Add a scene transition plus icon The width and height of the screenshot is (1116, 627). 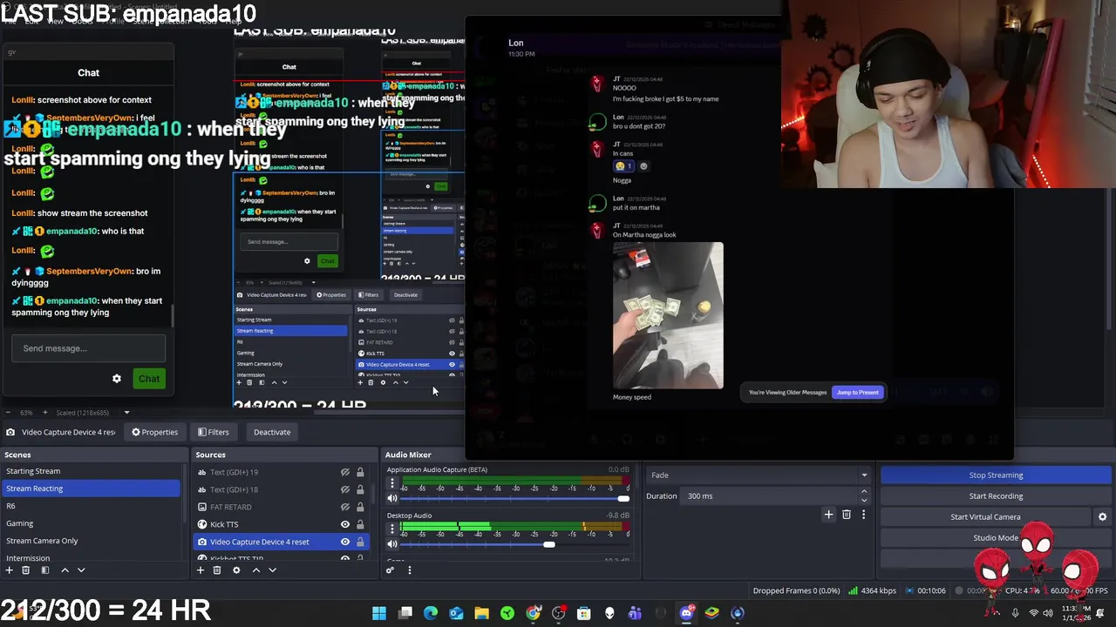pos(828,515)
